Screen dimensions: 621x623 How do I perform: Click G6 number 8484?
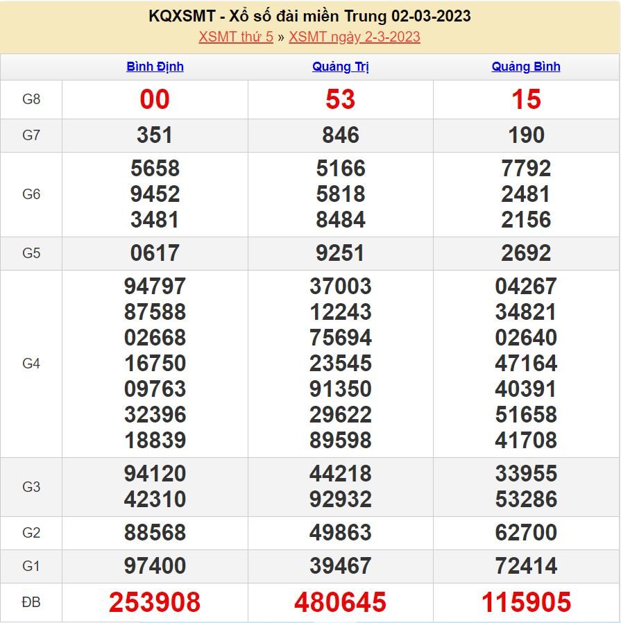coord(341,220)
